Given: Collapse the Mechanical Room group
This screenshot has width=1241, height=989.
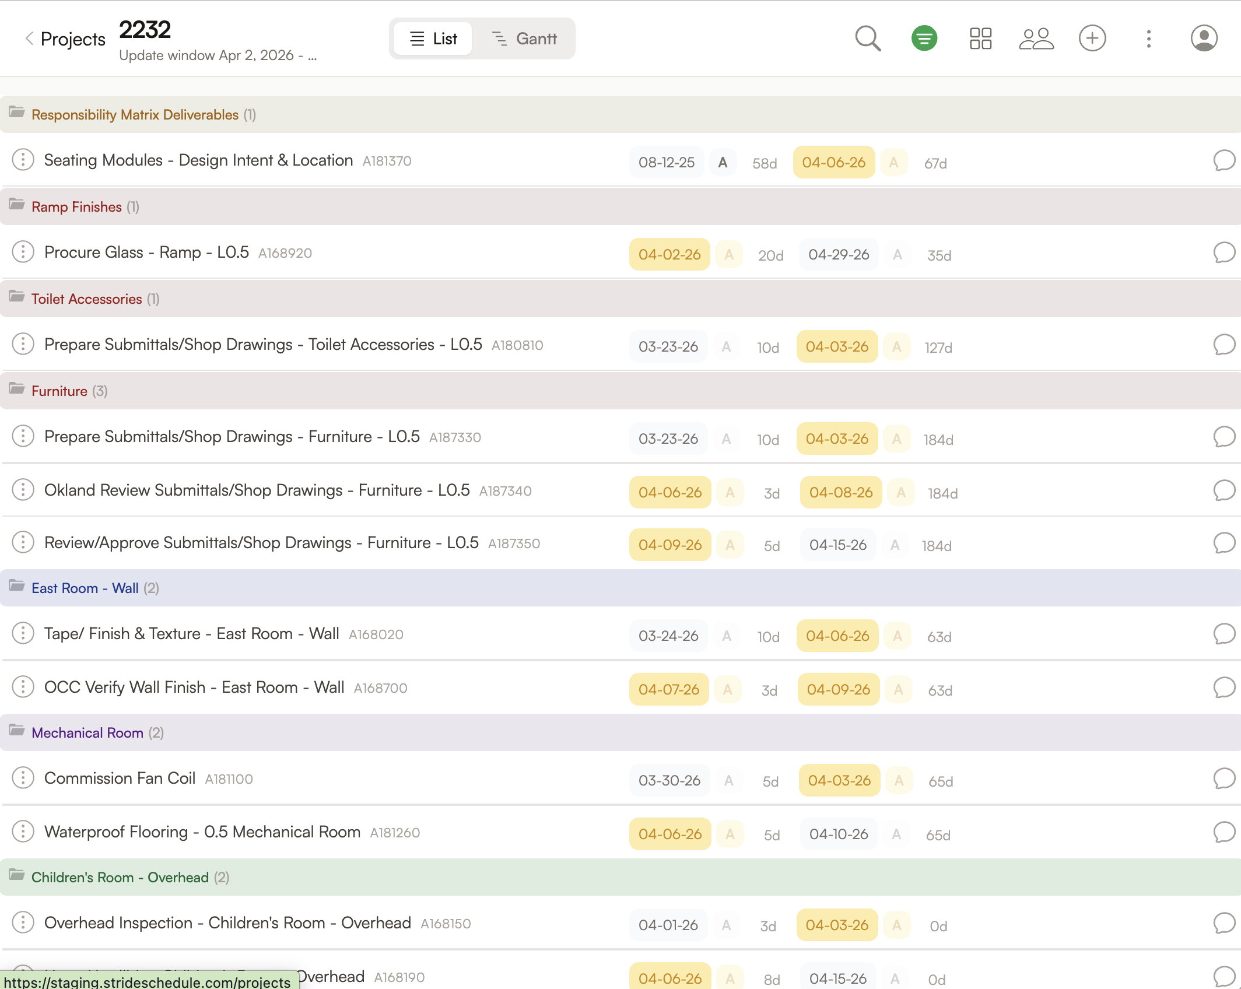Looking at the screenshot, I should pos(87,732).
